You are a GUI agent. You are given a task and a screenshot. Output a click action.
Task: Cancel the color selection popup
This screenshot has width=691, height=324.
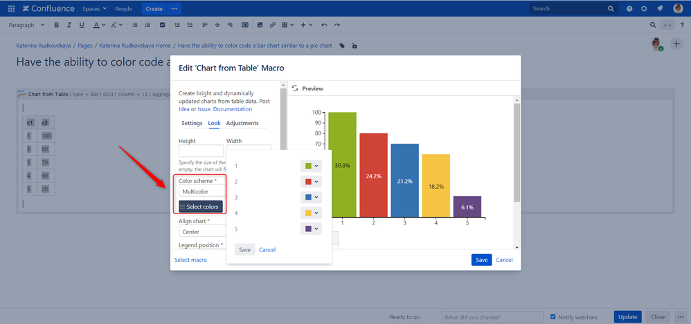point(267,249)
